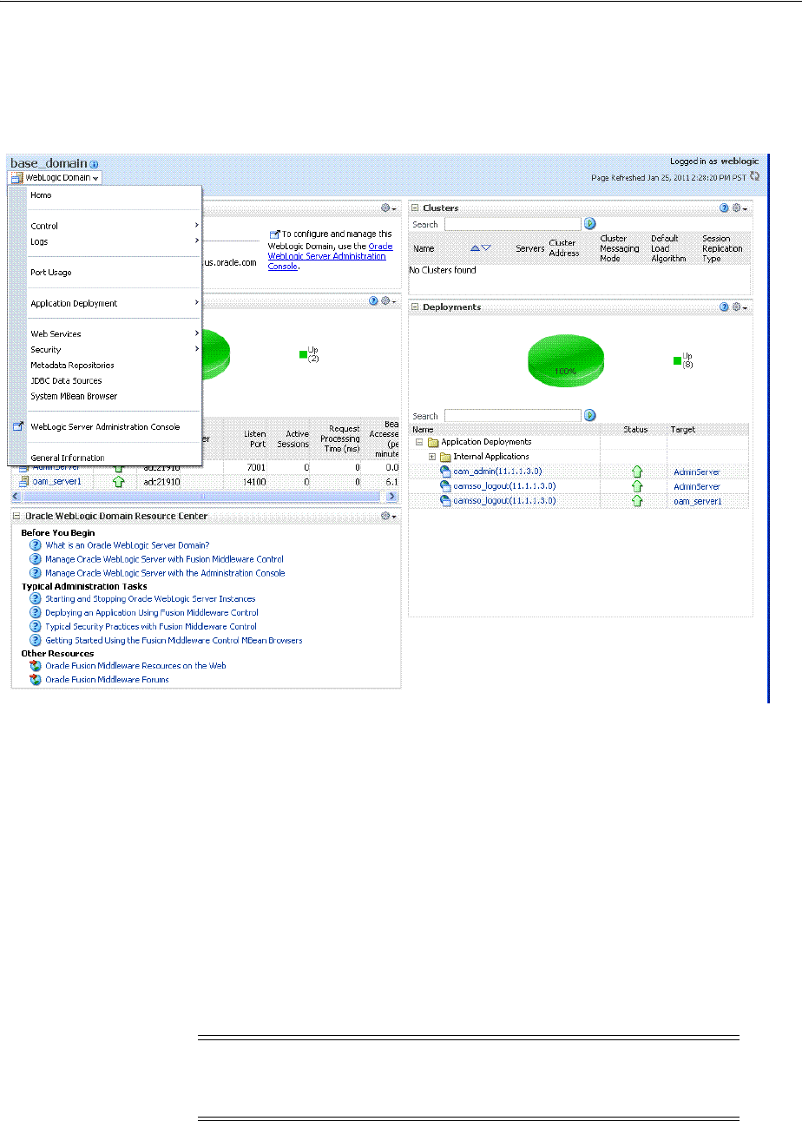Open the summary panel gear options

[389, 208]
